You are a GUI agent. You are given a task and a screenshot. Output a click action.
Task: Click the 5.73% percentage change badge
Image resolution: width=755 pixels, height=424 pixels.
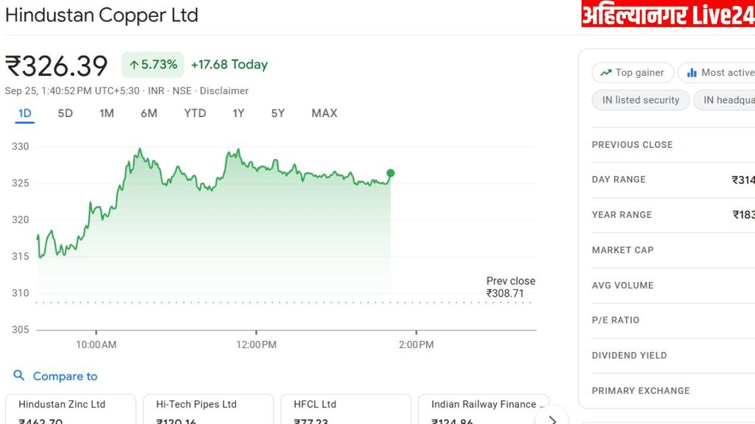tap(153, 65)
